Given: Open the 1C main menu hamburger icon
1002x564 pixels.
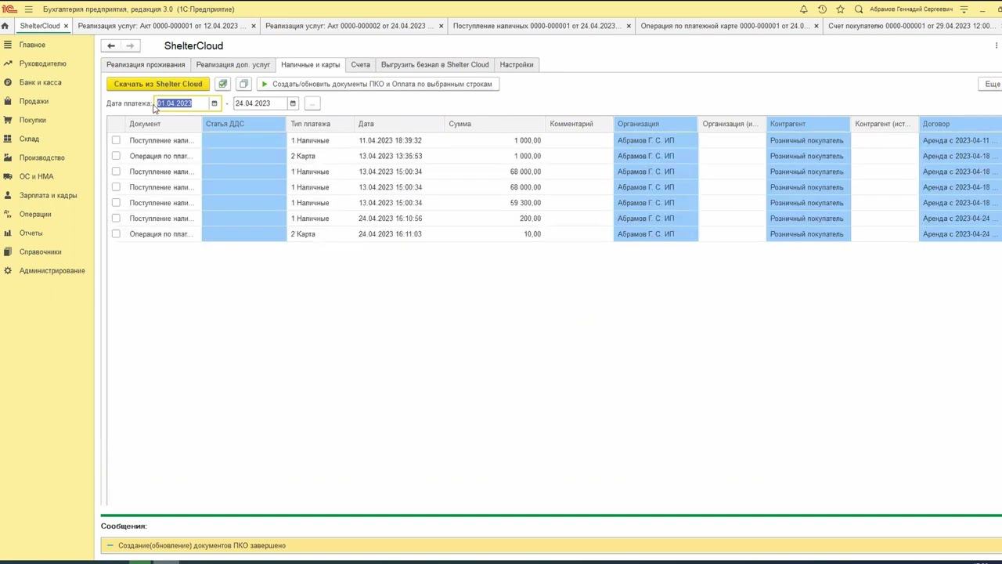Looking at the screenshot, I should pos(29,9).
